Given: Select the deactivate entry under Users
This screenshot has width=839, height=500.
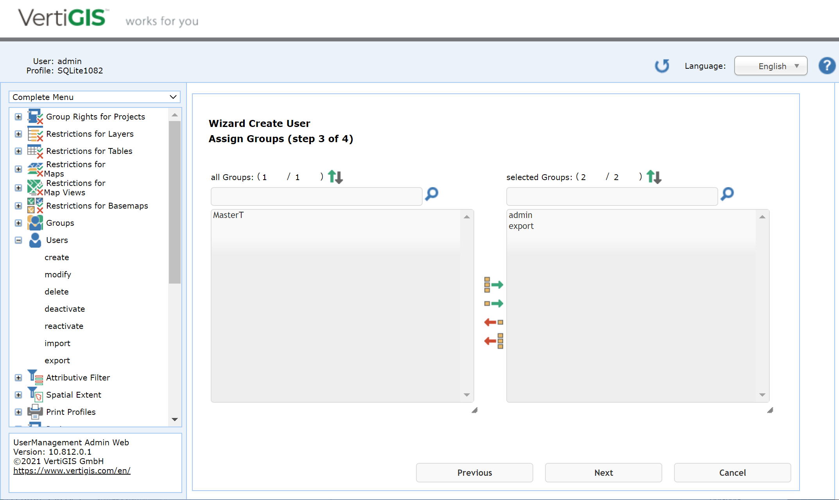Looking at the screenshot, I should [65, 309].
